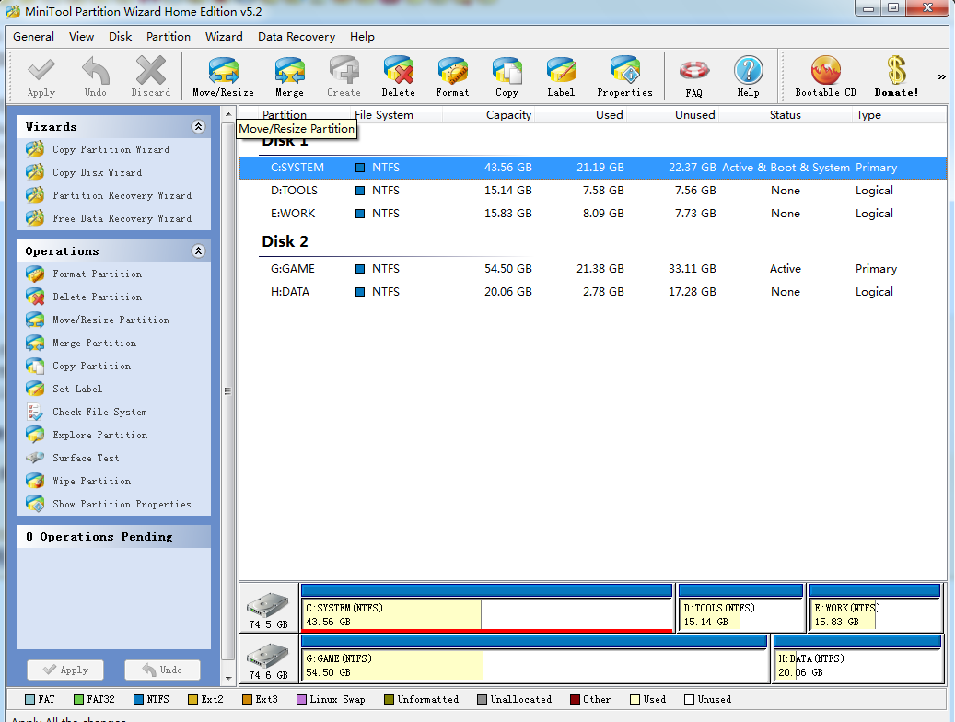955x722 pixels.
Task: Collapse the Wizards panel section
Action: click(x=198, y=127)
